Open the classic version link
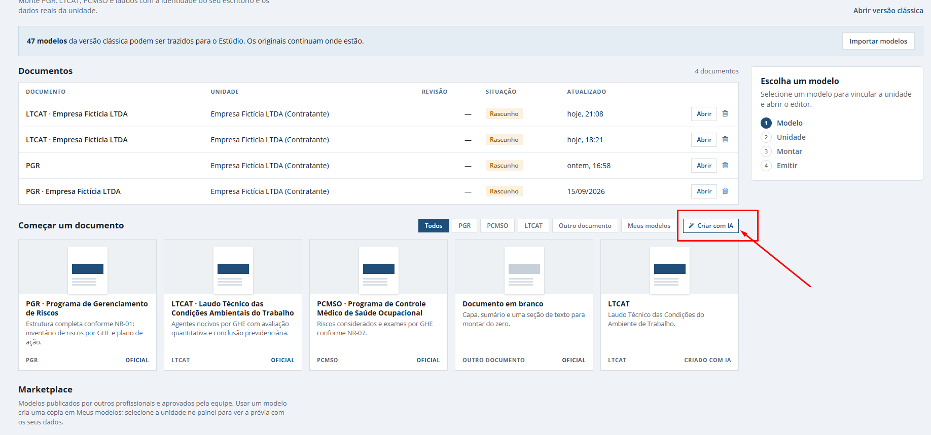This screenshot has width=931, height=435. (888, 11)
